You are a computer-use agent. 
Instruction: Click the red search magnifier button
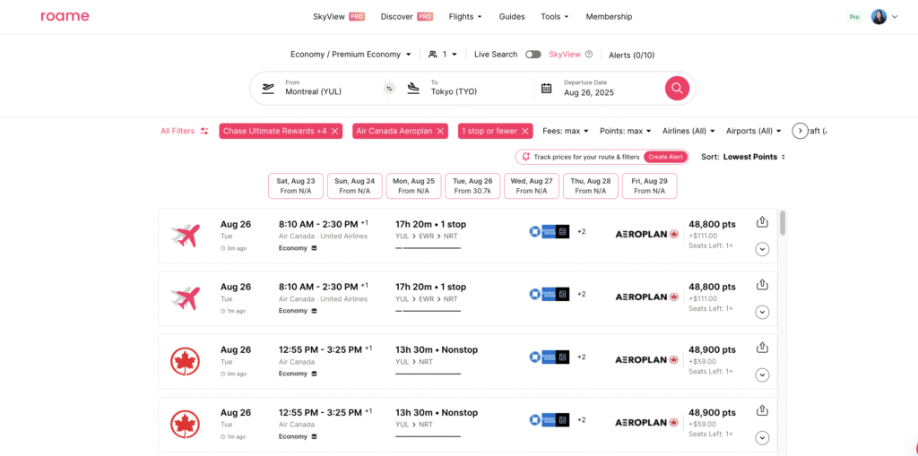click(x=677, y=88)
